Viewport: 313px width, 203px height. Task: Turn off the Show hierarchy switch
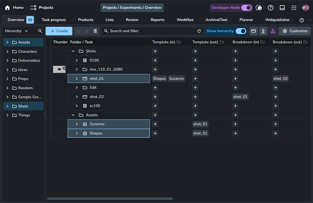click(241, 31)
